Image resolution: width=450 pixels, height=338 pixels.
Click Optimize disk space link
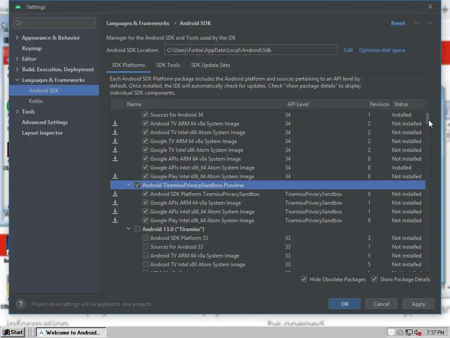pos(382,50)
